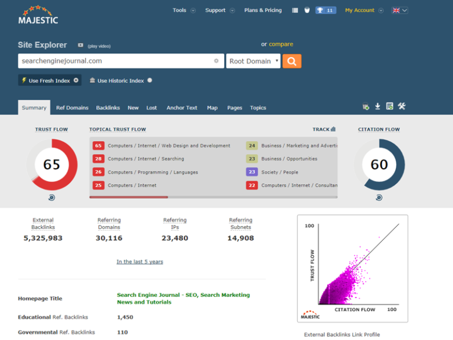
Task: Click the Citation Flow donut gauge 60
Action: [x=379, y=165]
